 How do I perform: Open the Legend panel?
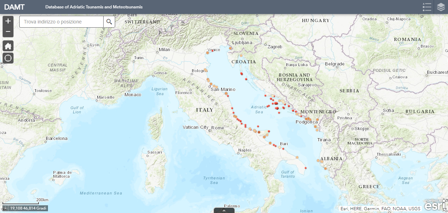(427, 7)
